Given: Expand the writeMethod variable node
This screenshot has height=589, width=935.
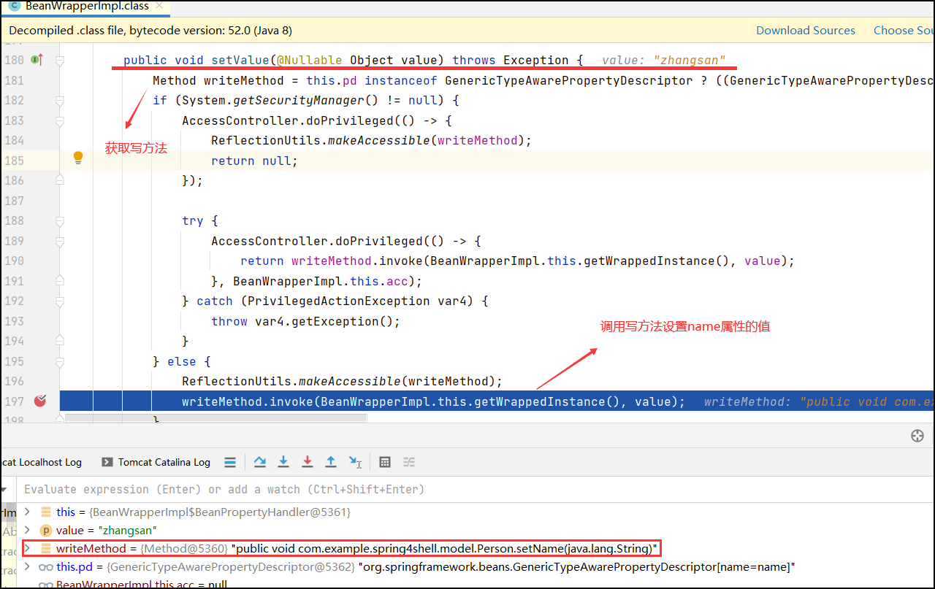Looking at the screenshot, I should pos(27,548).
